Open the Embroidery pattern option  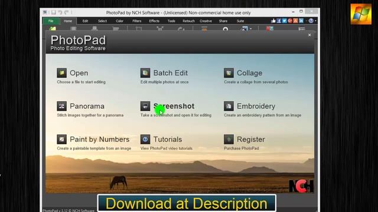[249, 106]
